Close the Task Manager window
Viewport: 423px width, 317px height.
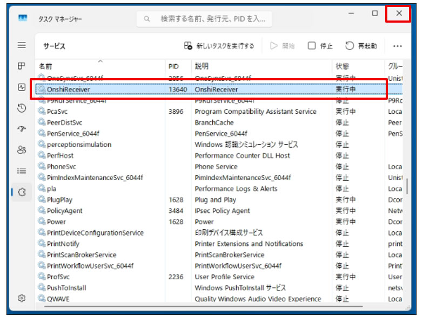point(399,13)
